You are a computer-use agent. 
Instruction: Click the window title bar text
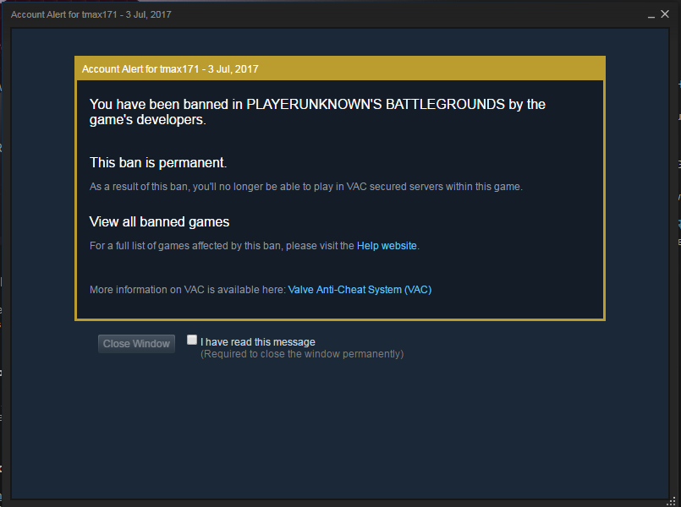pos(91,14)
